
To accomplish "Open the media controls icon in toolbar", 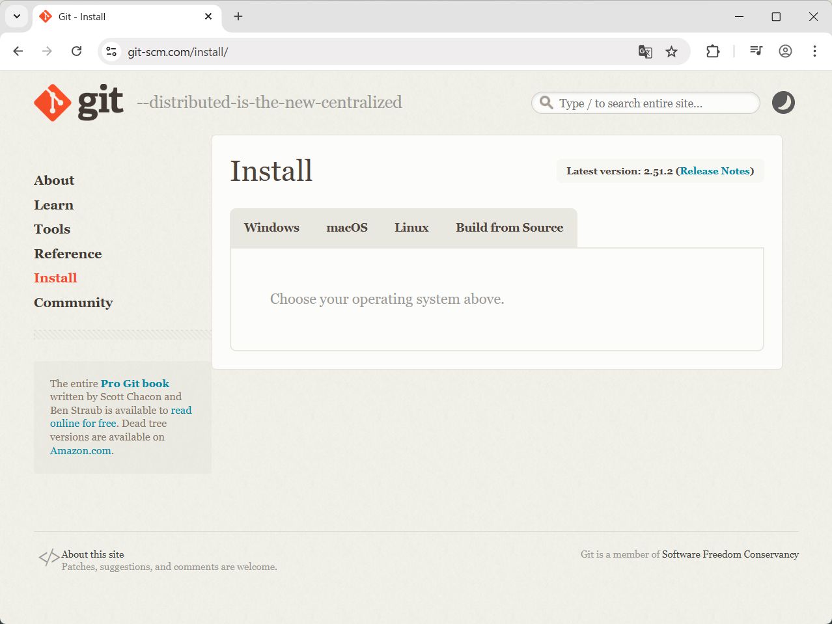I will pos(756,51).
